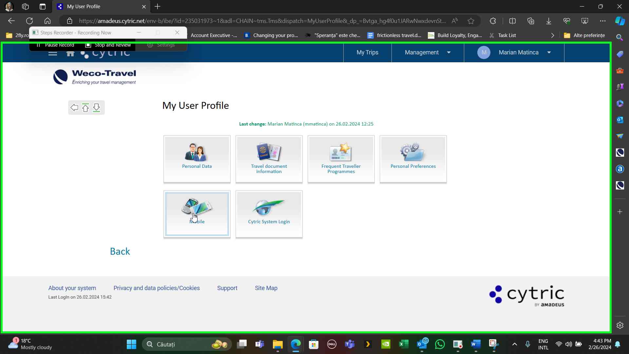Open browser extensions icon
The width and height of the screenshot is (629, 354).
coord(493,21)
